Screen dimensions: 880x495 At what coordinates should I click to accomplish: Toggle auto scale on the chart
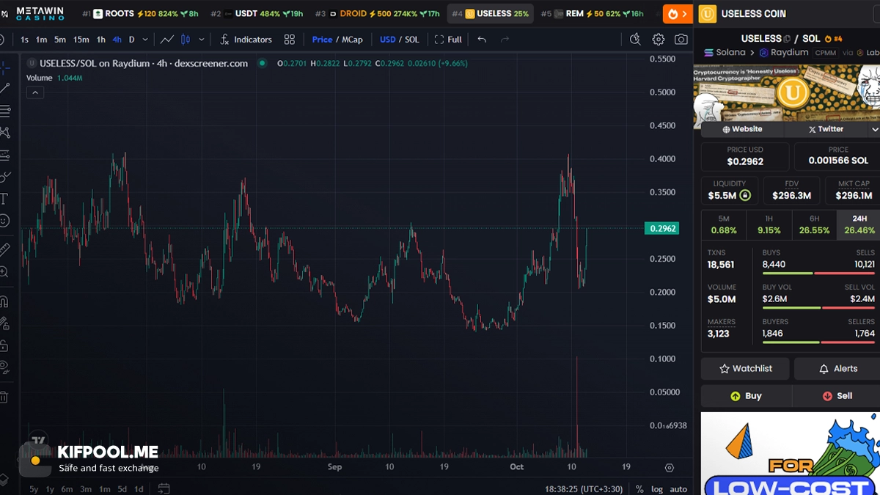coord(678,489)
